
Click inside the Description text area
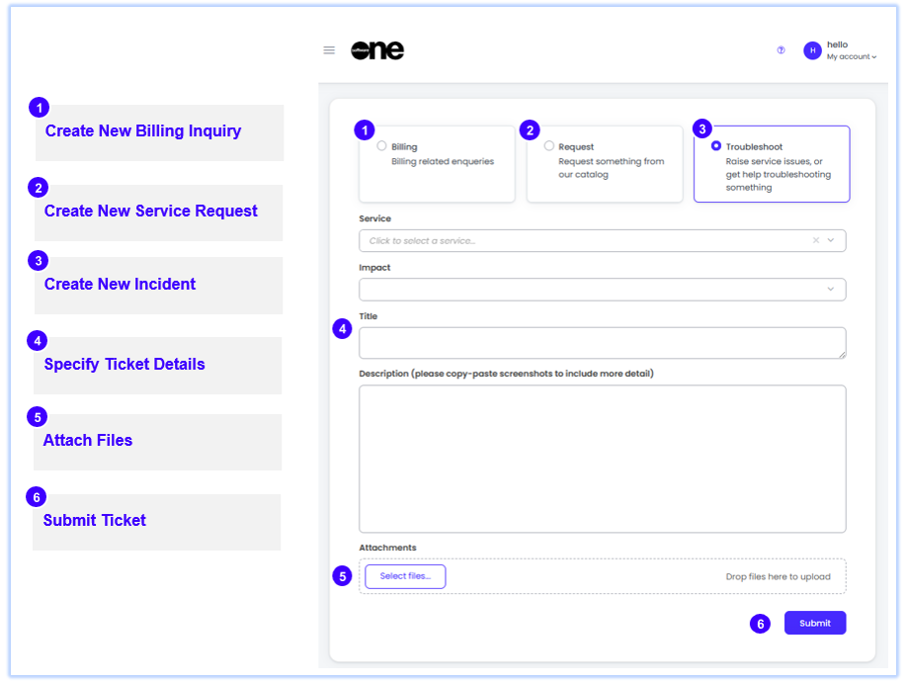tap(602, 459)
